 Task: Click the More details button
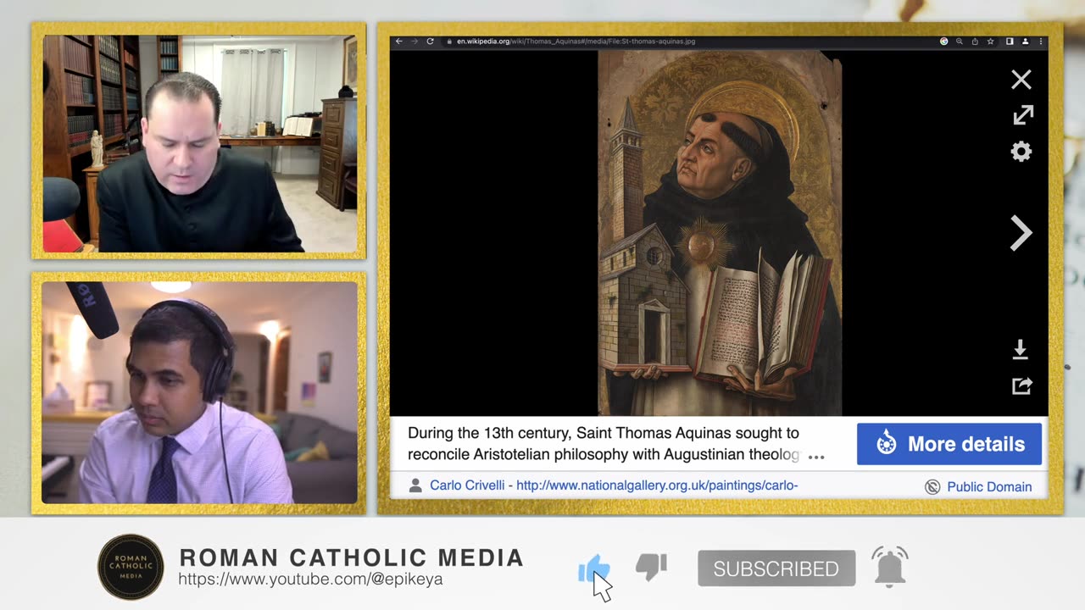point(949,444)
